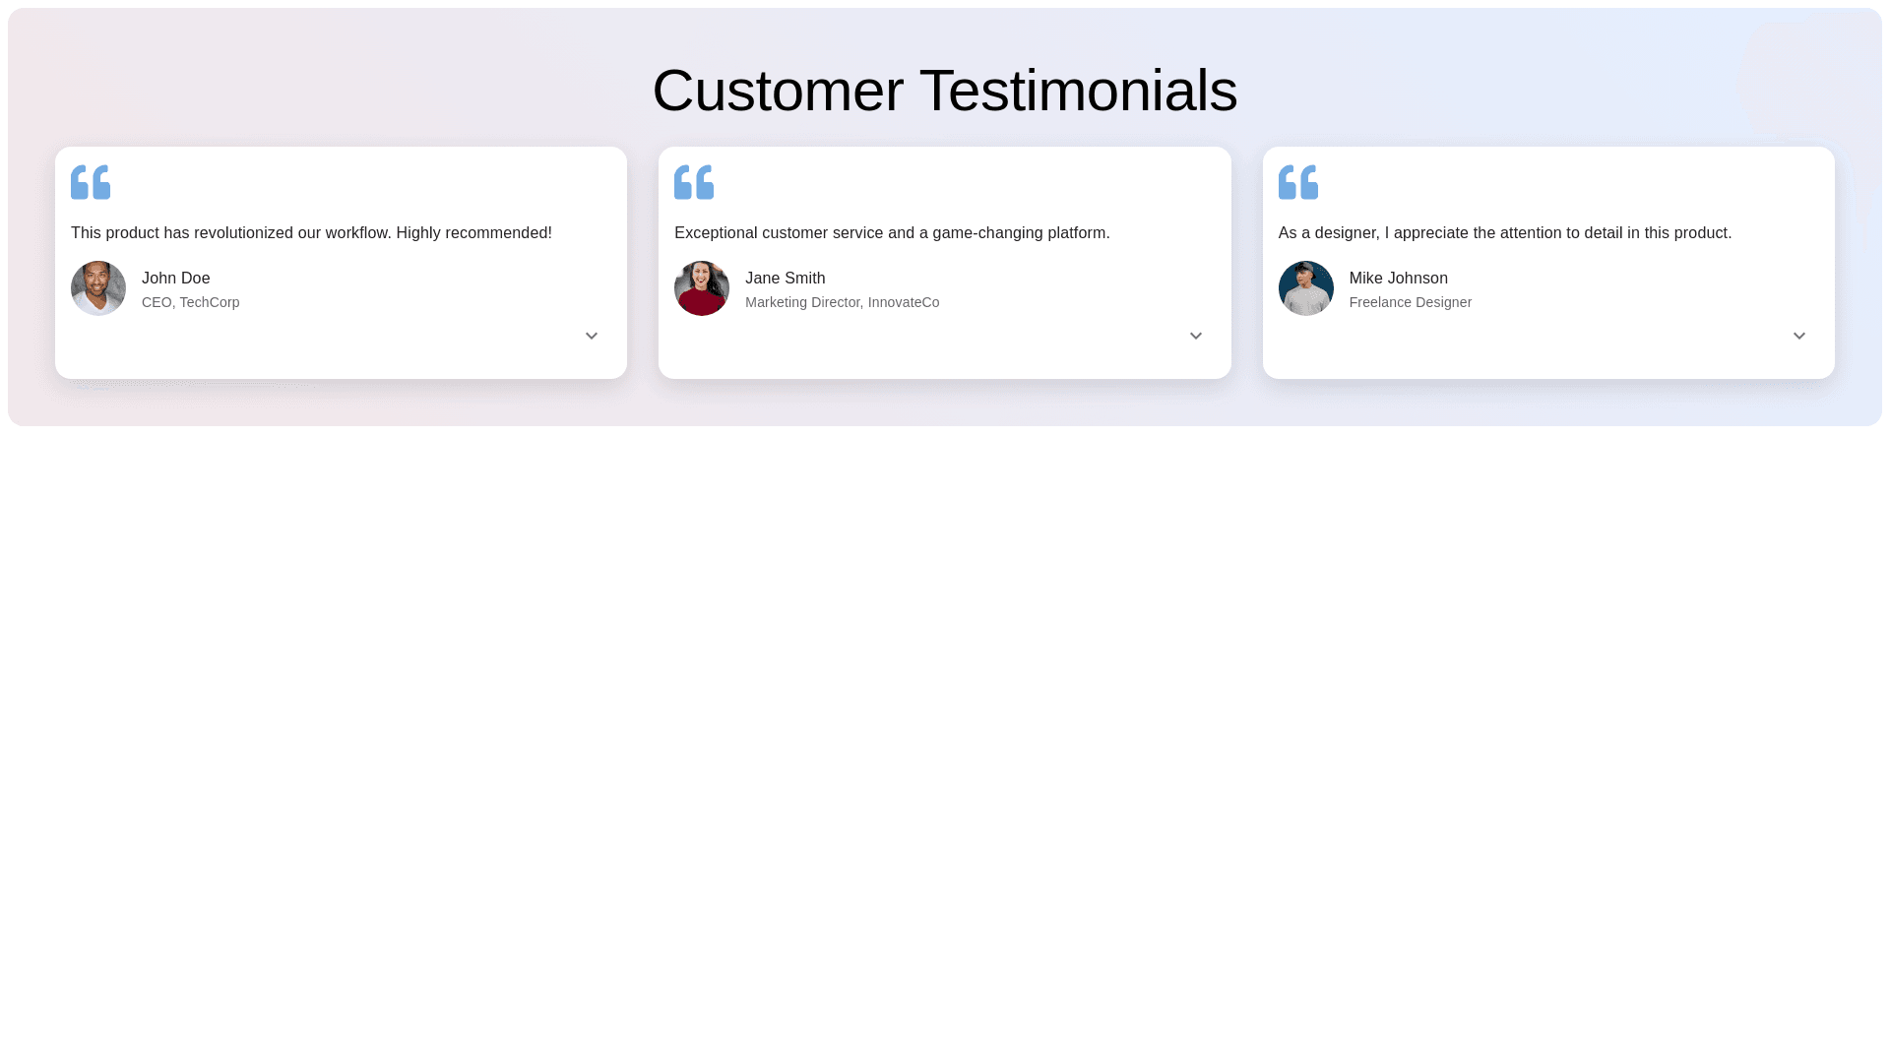Click the name Jane Smith
The image size is (1890, 1063).
pos(785,279)
